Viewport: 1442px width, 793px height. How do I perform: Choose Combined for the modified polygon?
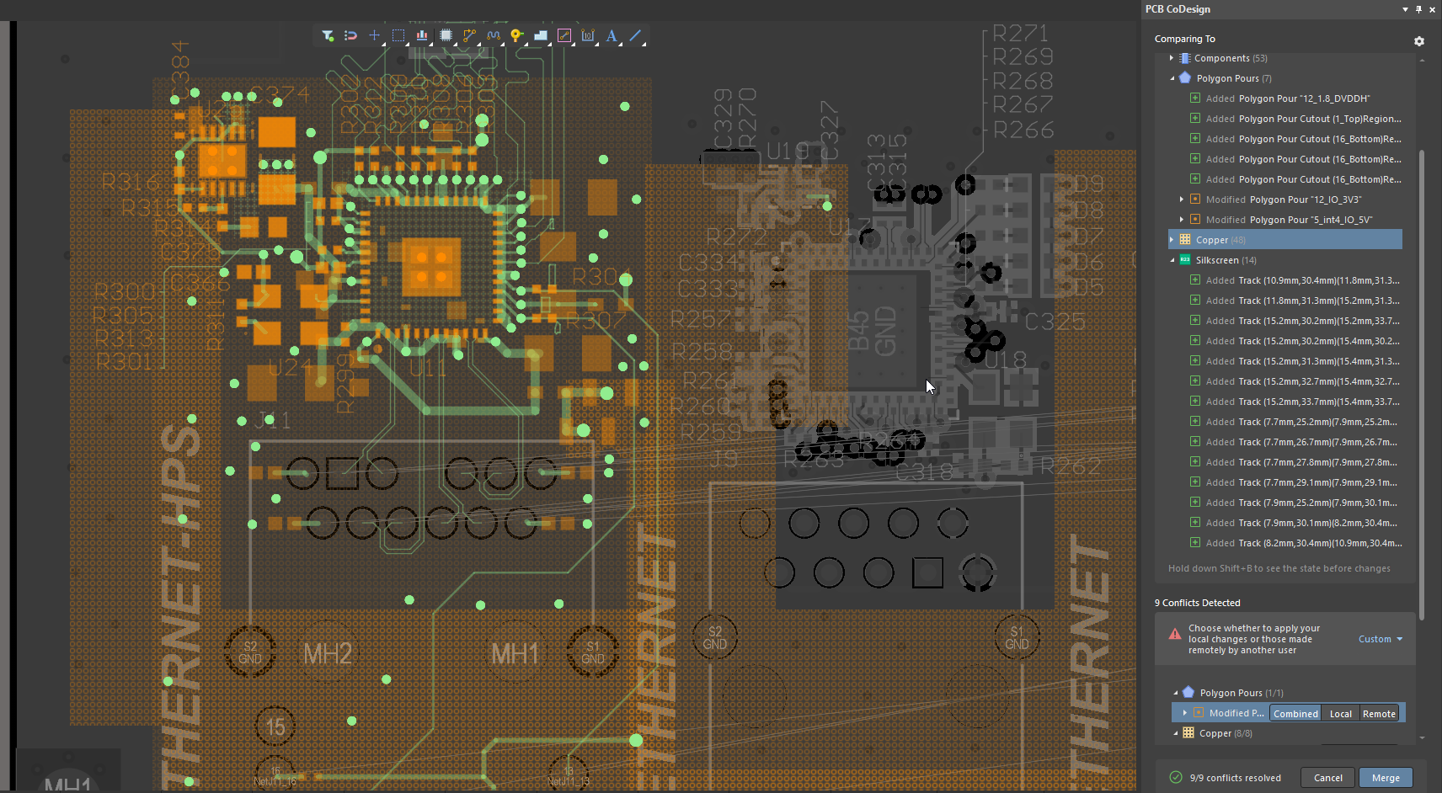pyautogui.click(x=1295, y=714)
